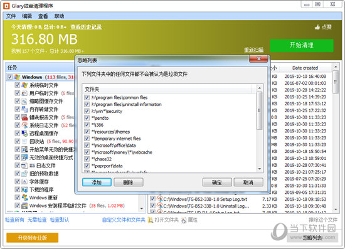345x249 pixels.
Task: Uncheck ?:\program files\common files entry
Action: 87,97
